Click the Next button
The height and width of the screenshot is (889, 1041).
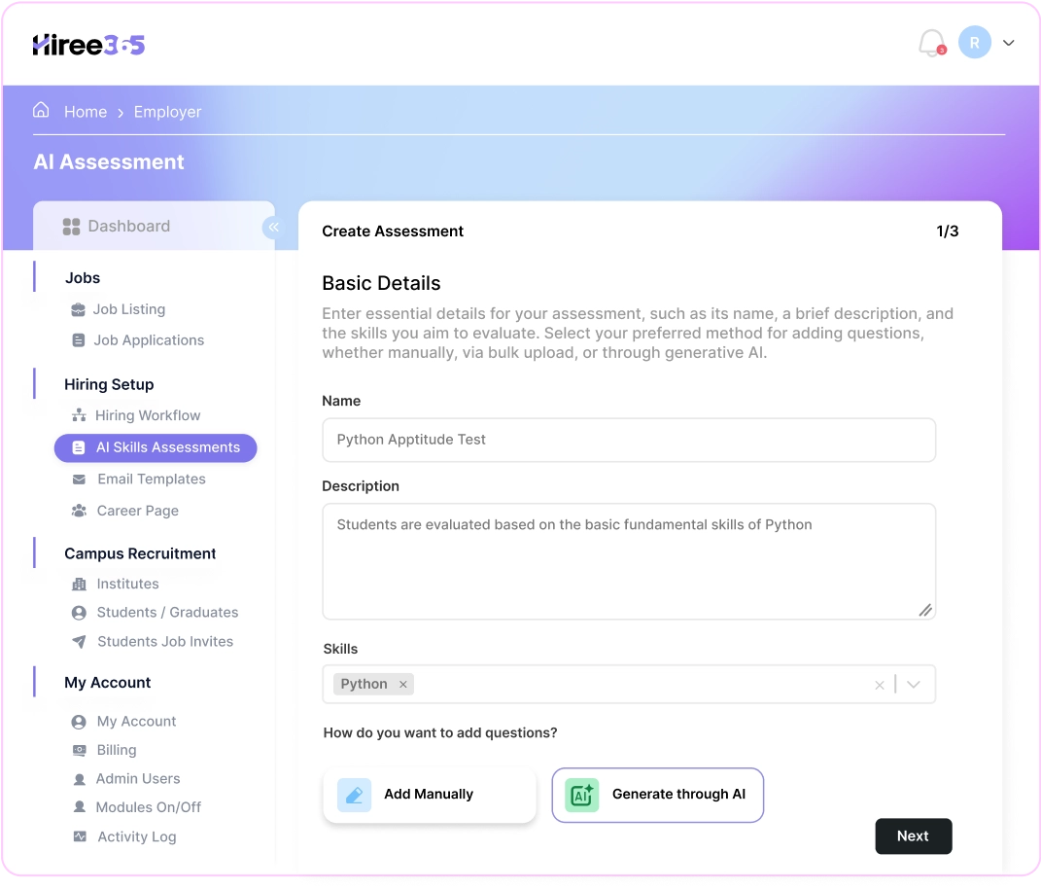913,836
